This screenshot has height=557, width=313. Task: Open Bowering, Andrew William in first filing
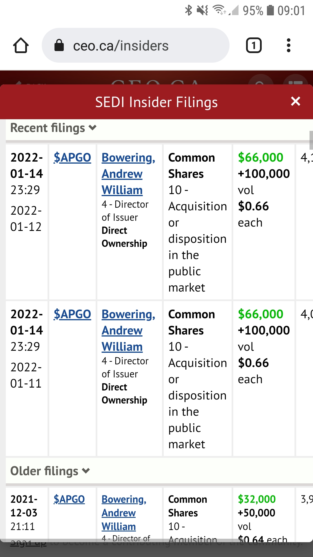[x=128, y=174]
